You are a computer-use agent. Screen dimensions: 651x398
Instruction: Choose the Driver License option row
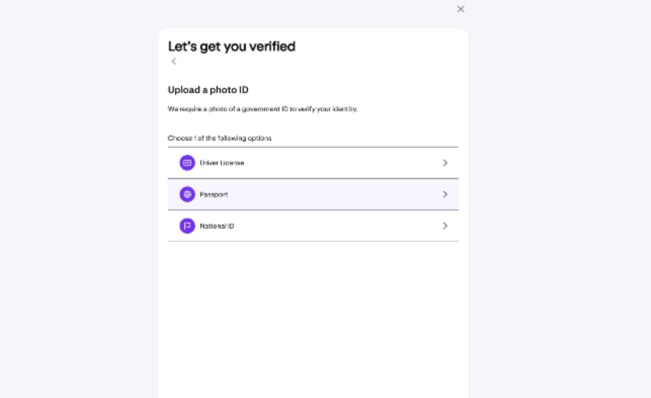point(313,163)
